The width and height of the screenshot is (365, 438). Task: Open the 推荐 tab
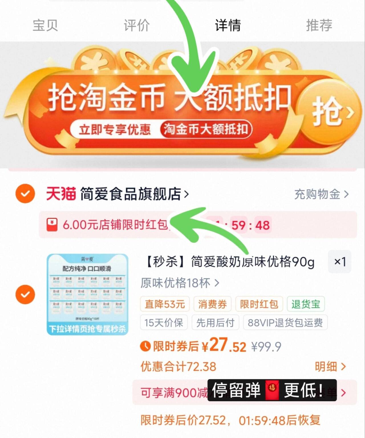pyautogui.click(x=319, y=25)
